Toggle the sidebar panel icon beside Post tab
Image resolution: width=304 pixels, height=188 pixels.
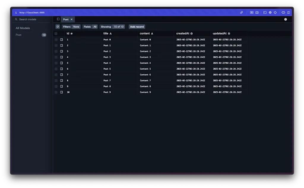tap(58, 19)
